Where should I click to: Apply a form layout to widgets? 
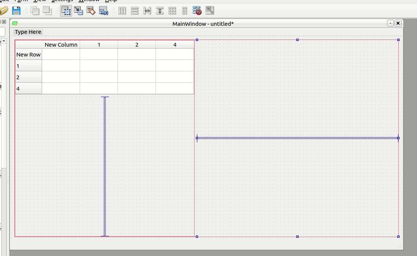coord(184,11)
